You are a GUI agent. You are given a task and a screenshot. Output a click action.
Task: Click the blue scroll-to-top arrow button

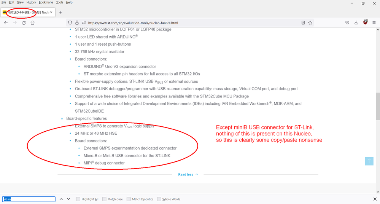[x=369, y=161]
